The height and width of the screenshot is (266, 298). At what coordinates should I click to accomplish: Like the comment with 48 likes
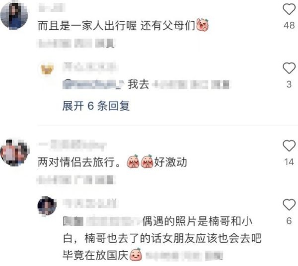(x=289, y=9)
